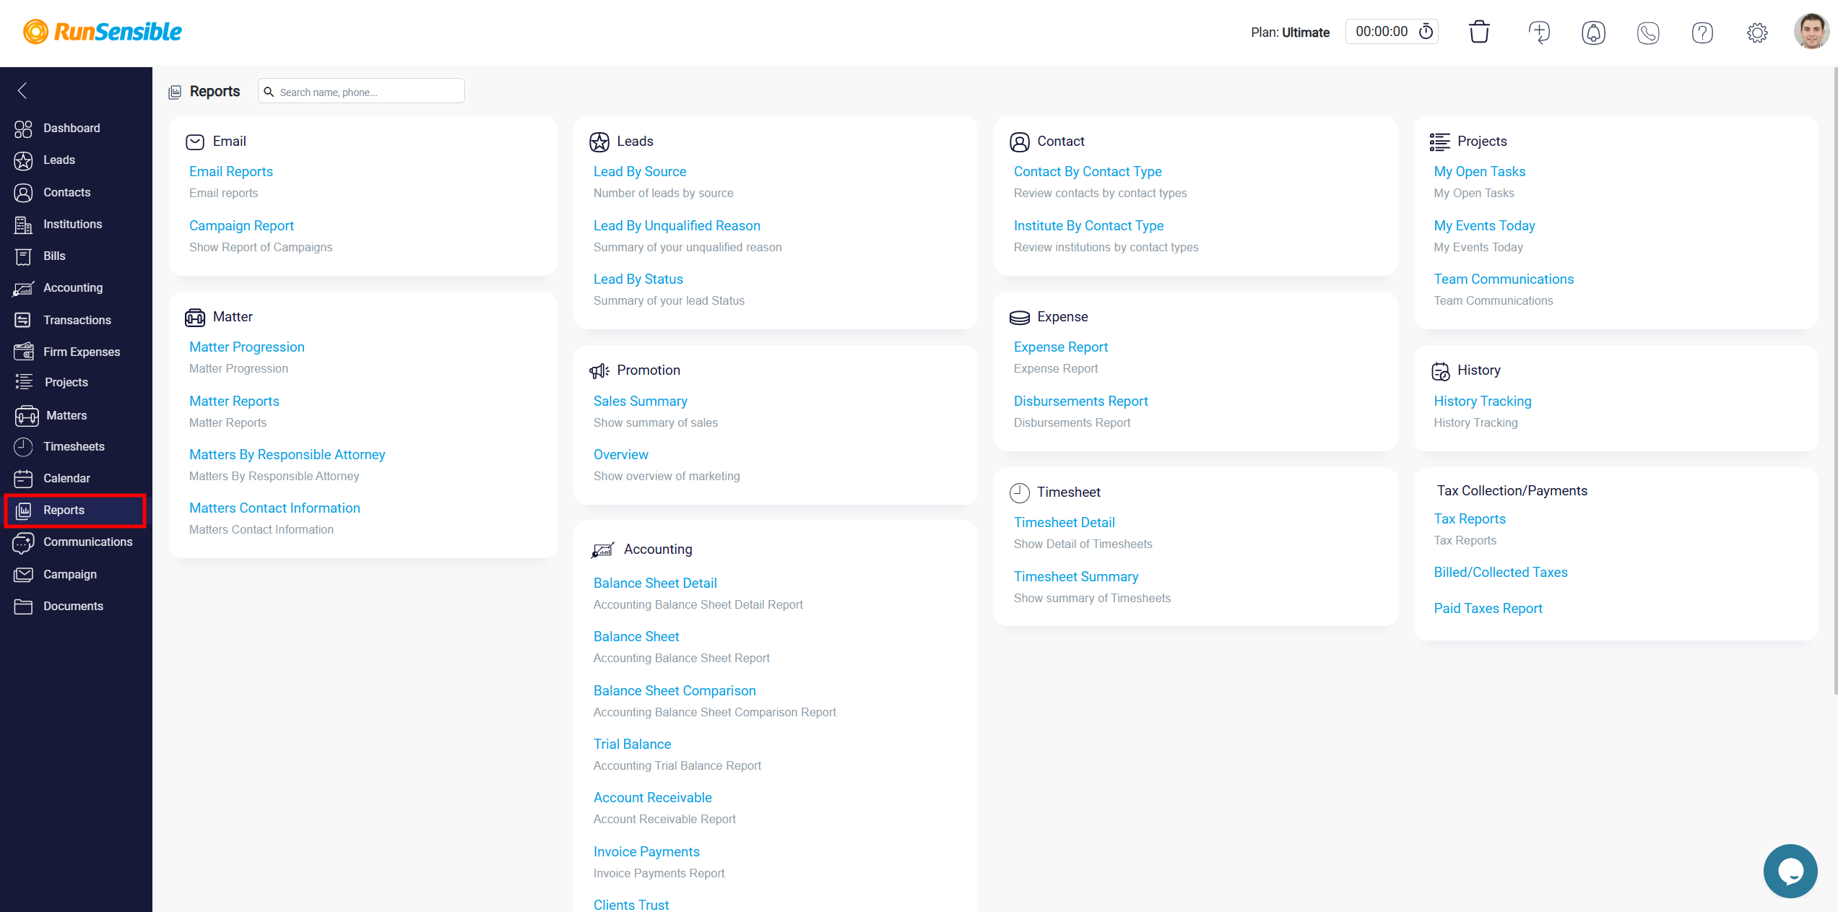Click the Institutions building icon in sidebar
This screenshot has width=1838, height=912.
pos(23,225)
